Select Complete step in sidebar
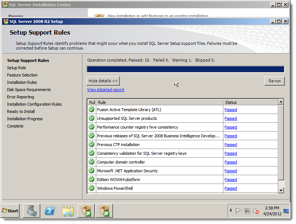This screenshot has width=296, height=224. 15,126
